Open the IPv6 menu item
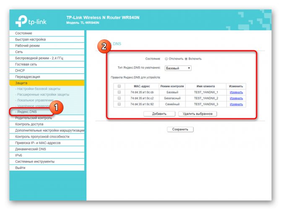This screenshot has width=281, height=210. tap(47, 156)
